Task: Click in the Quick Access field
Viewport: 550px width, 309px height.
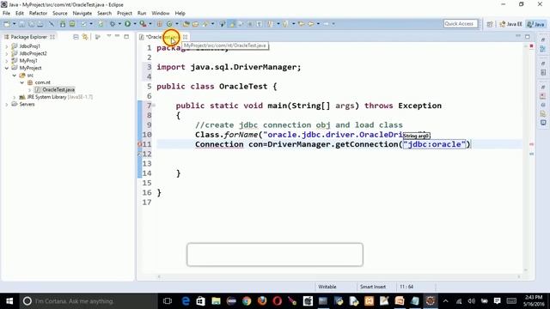Action: [461, 24]
